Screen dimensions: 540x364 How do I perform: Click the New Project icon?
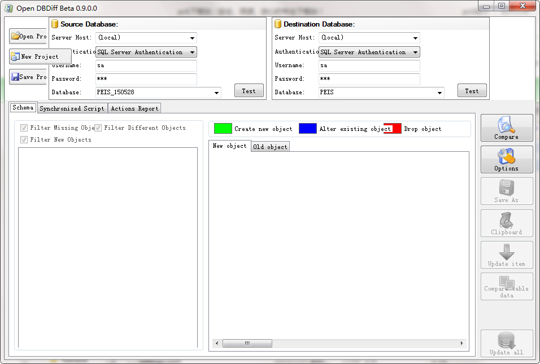click(x=15, y=56)
